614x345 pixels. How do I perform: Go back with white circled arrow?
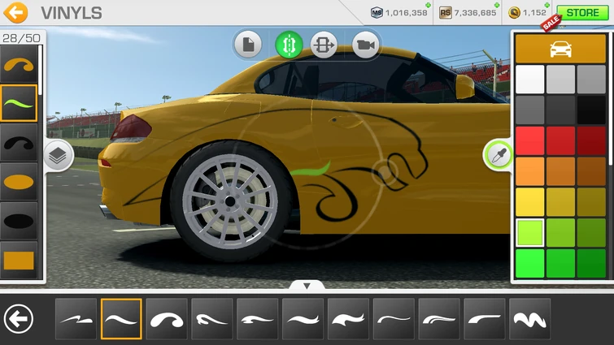click(x=19, y=319)
